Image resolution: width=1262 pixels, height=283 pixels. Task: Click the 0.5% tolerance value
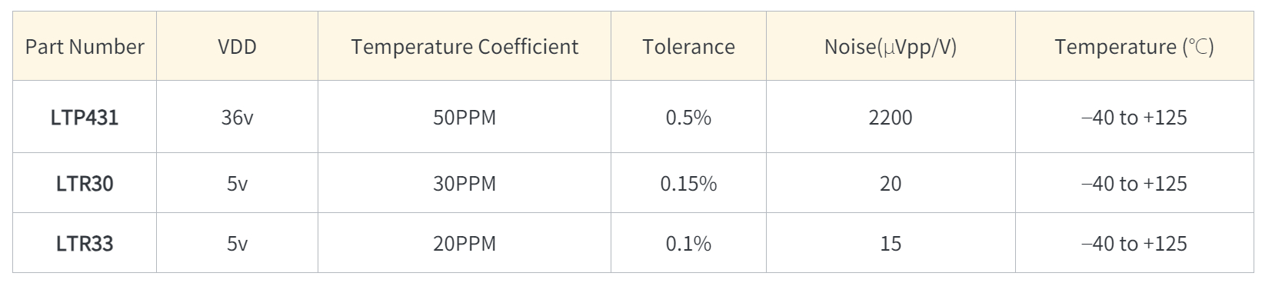point(688,118)
